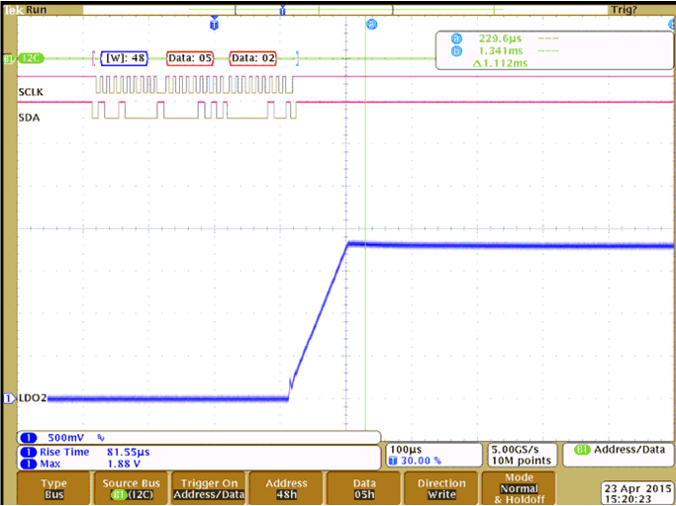Click channel 1 badge in scale readout
Image resolution: width=676 pixels, height=506 pixels.
pyautogui.click(x=29, y=438)
